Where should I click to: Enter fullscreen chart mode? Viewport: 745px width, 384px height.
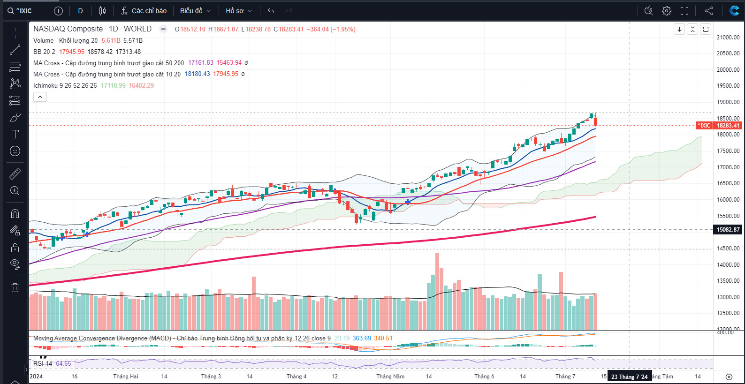[684, 11]
